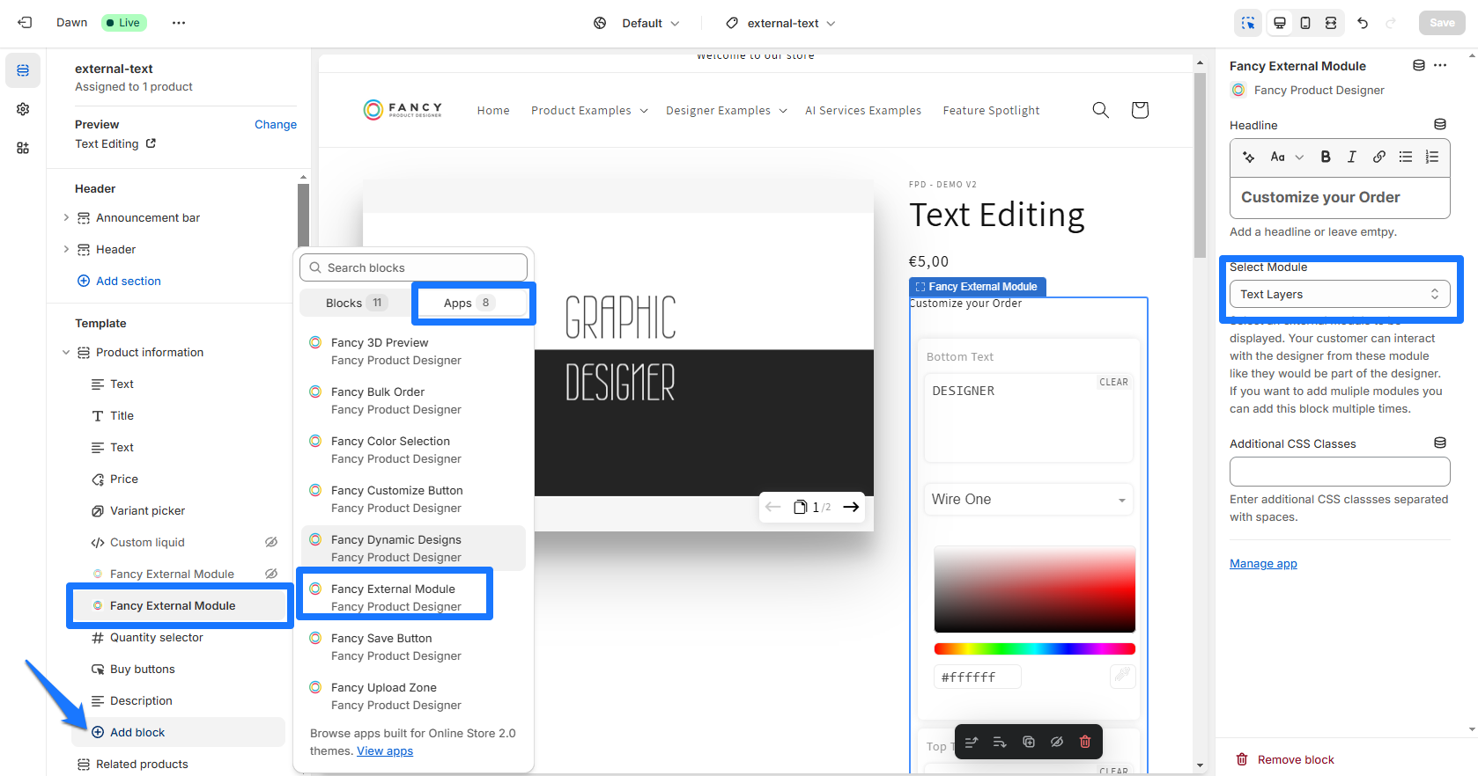This screenshot has height=776, width=1478.
Task: Go to next product view arrow
Action: coord(851,507)
